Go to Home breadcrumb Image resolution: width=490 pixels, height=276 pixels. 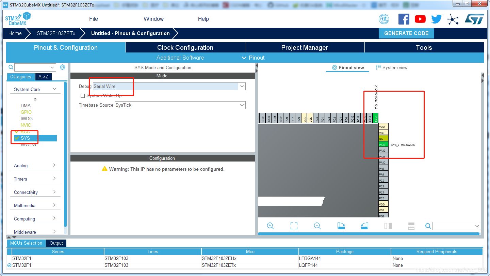[x=15, y=33]
